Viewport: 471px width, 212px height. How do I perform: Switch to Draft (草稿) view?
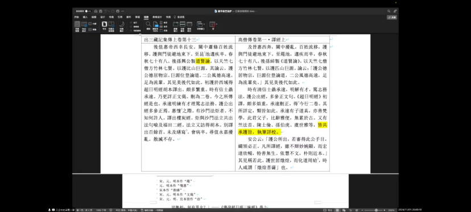pyautogui.click(x=93, y=30)
